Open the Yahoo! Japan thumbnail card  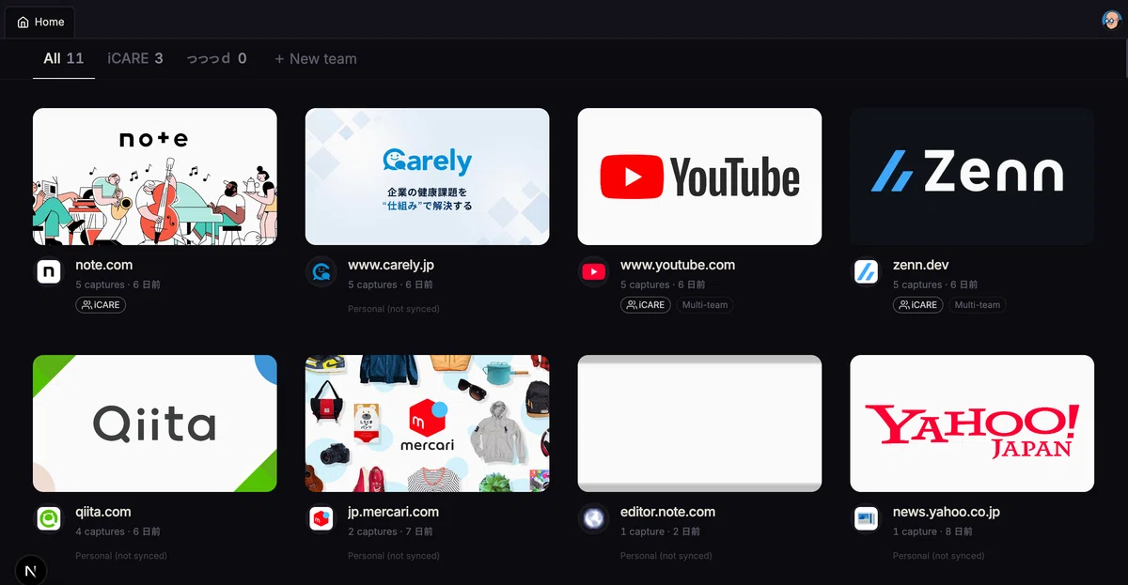tap(972, 423)
